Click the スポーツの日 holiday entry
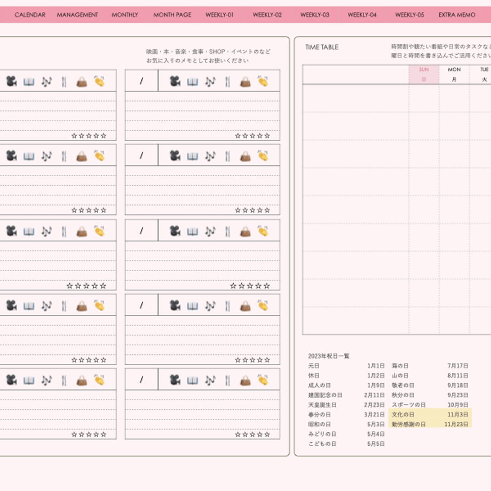The height and width of the screenshot is (491, 491). point(409,405)
